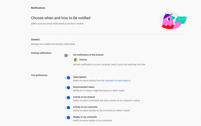The image size is (201, 126).
Task: Click the Subscriptions option title
Action: (80, 77)
